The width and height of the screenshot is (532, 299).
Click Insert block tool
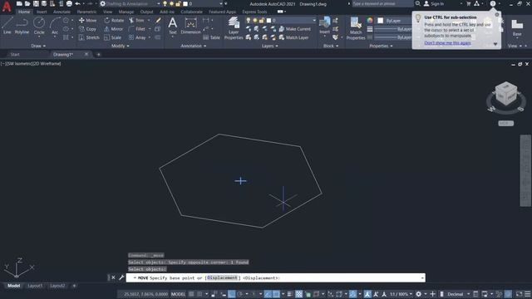324,26
